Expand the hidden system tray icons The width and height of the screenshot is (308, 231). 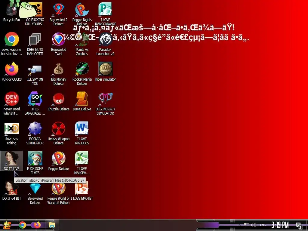(239, 225)
